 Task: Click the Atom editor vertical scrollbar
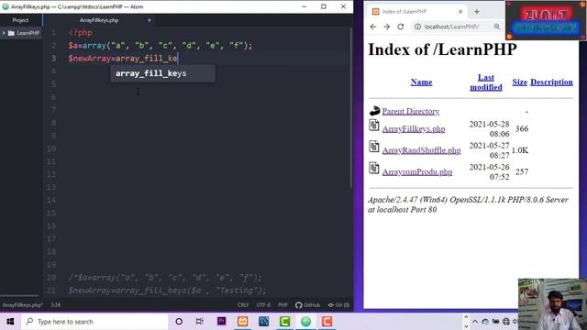pos(351,108)
